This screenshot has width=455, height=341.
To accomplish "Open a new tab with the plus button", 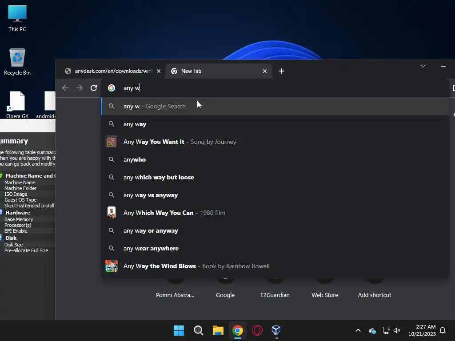I will [281, 71].
